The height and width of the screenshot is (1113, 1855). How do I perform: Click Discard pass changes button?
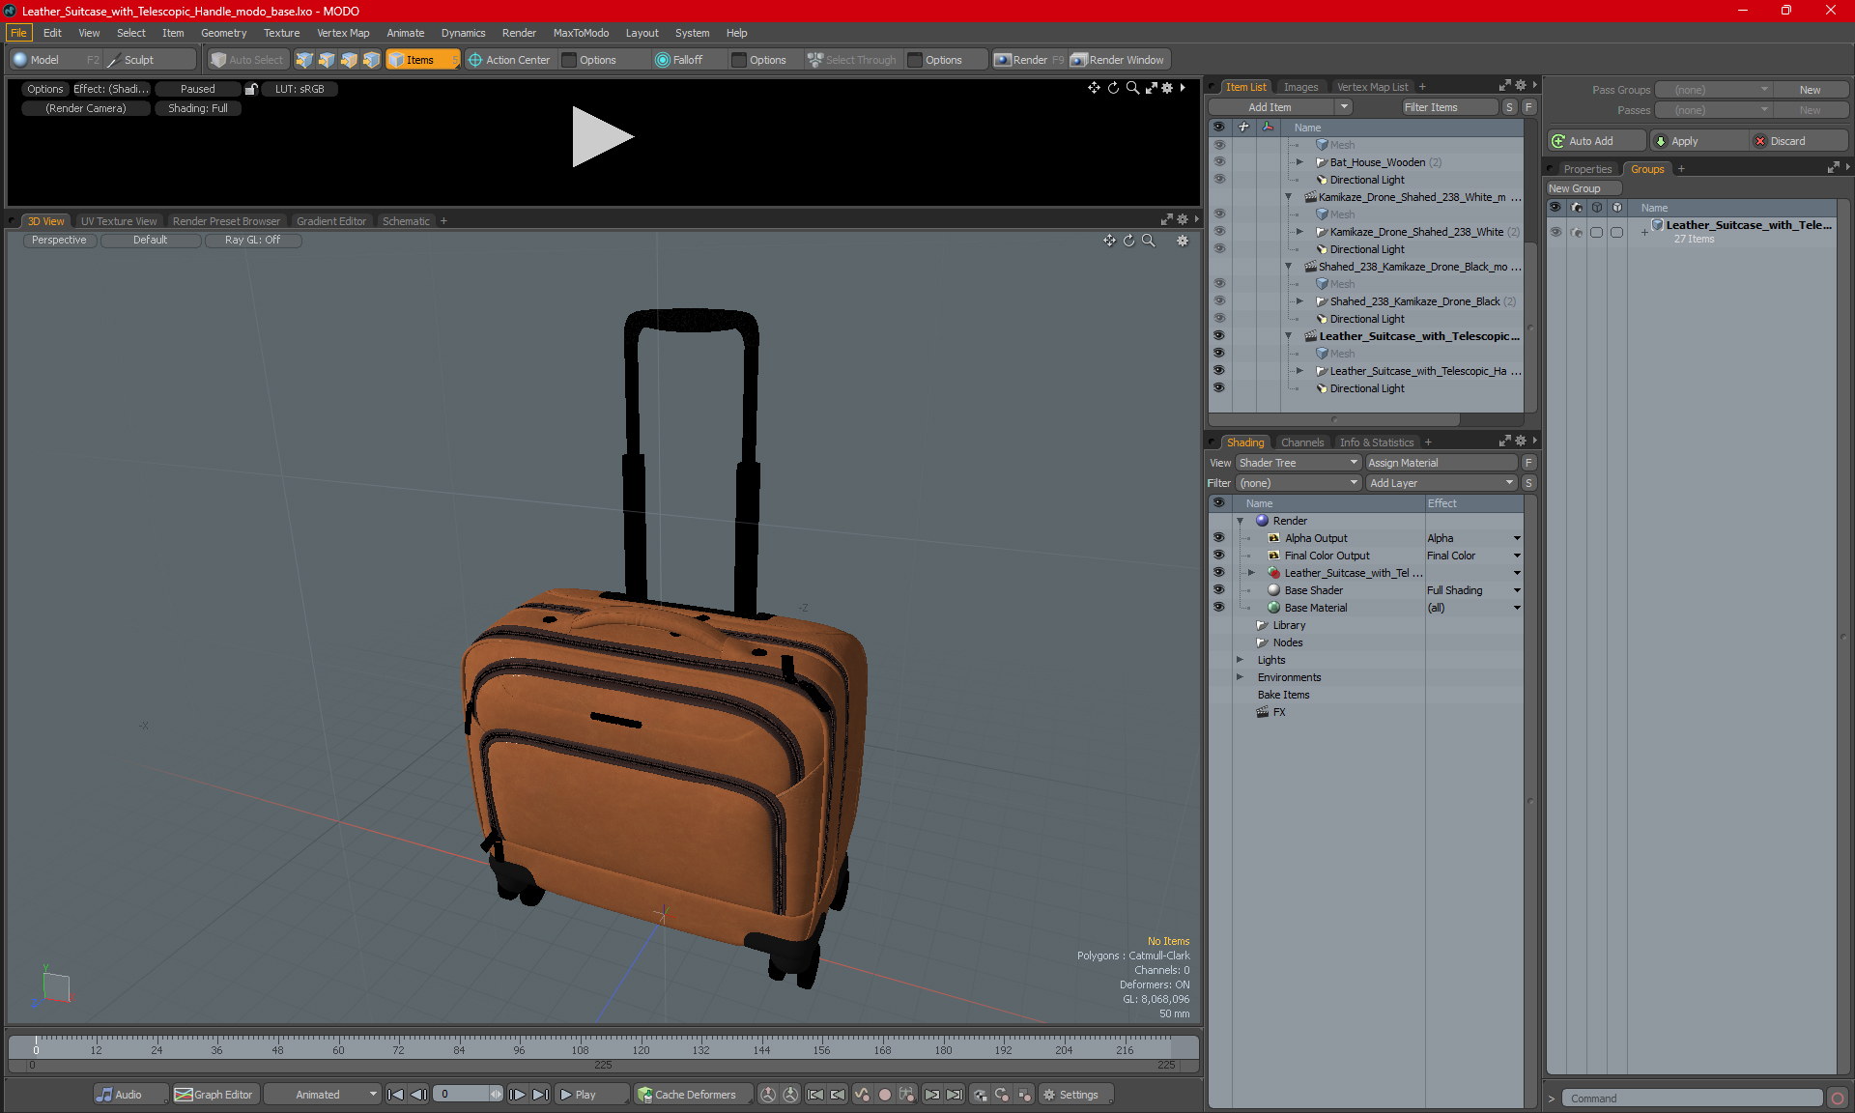(1799, 141)
